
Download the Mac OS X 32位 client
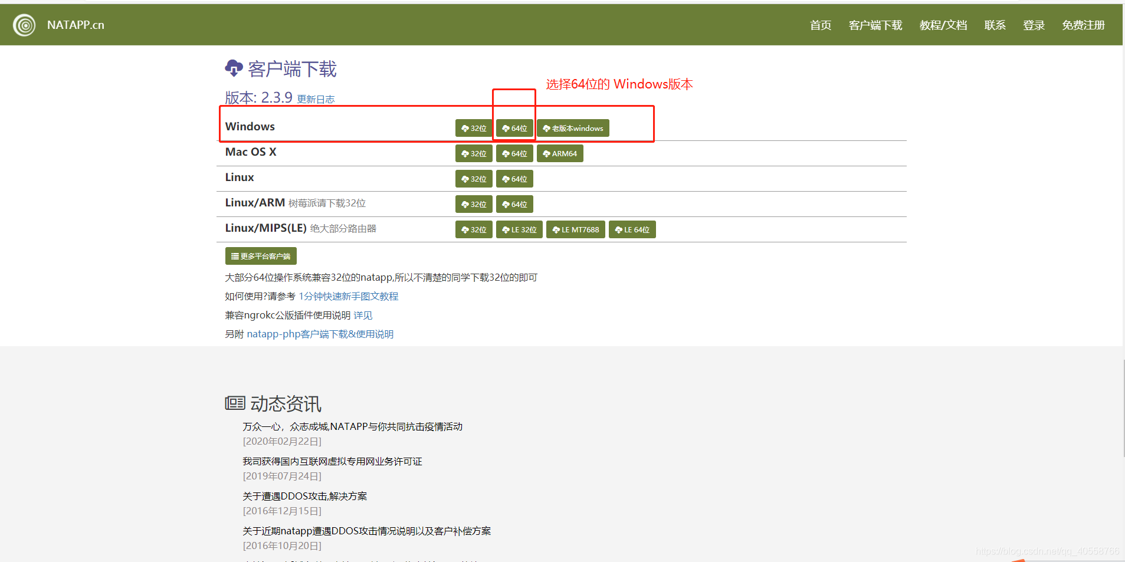(474, 153)
